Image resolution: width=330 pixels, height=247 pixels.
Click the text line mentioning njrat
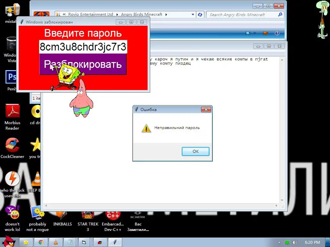tap(209, 59)
